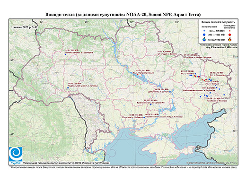Click the '24°' longitude label
Image resolution: width=246 pixels, height=174 pixels.
[41, 22]
